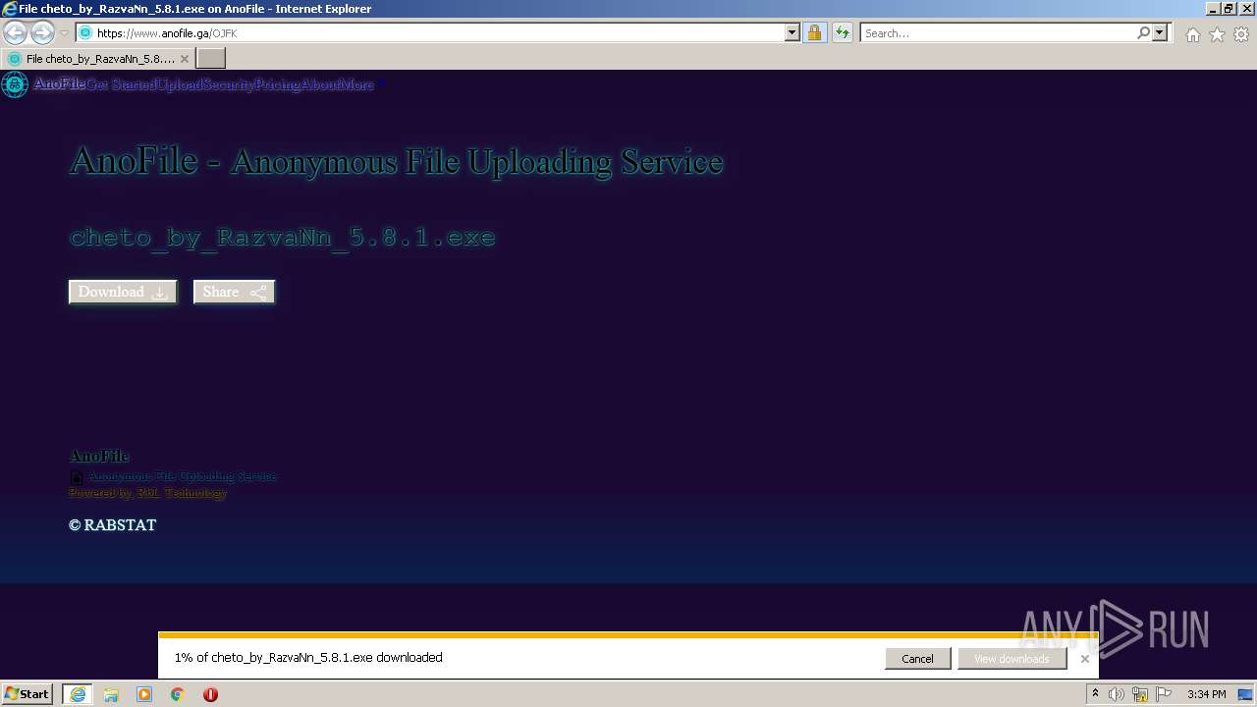Click the © RABSTAT footer text
Image resolution: width=1257 pixels, height=707 pixels.
pyautogui.click(x=113, y=525)
